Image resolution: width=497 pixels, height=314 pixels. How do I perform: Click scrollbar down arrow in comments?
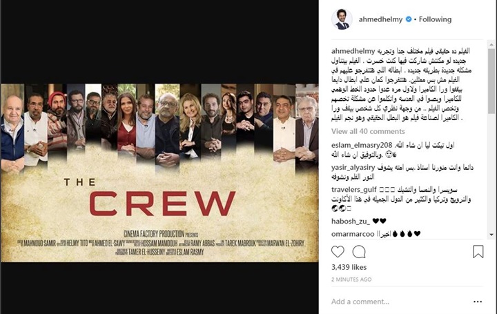click(x=491, y=235)
